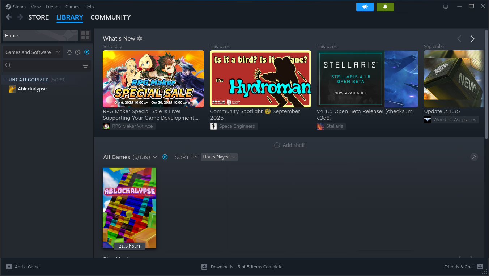Open the Friends menu
Screen dimensions: 489x276
53,7
